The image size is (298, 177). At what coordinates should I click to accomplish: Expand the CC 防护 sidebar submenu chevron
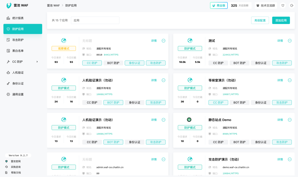pos(37,62)
